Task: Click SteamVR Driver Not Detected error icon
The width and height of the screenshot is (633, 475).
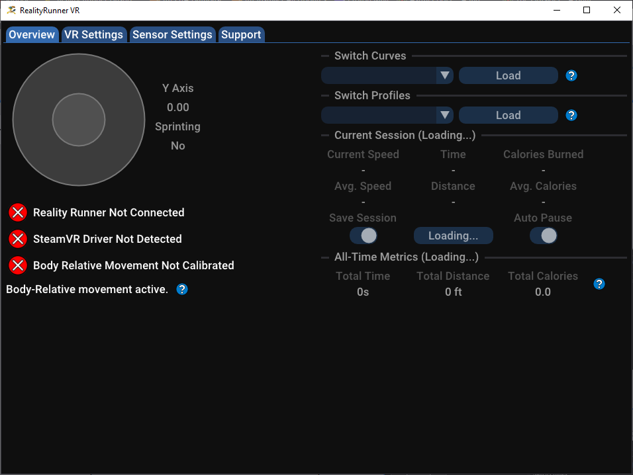Action: [x=18, y=239]
